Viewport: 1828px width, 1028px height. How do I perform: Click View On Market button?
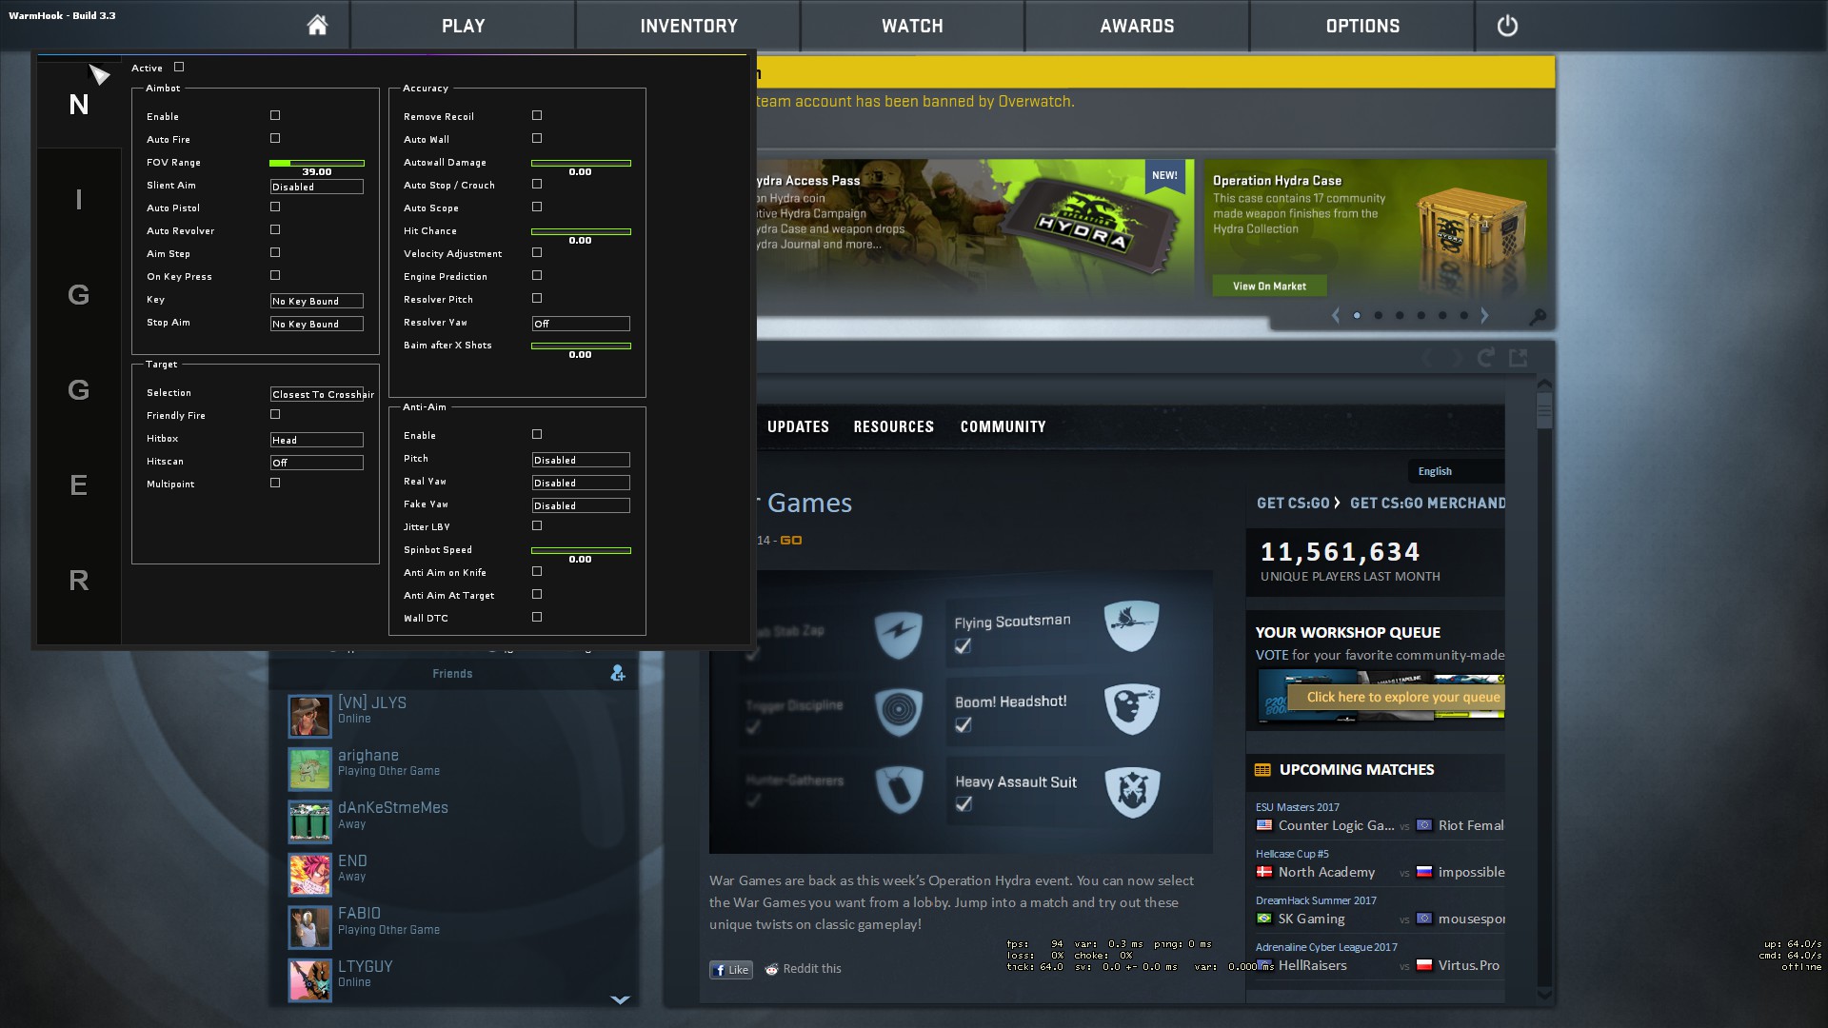[x=1269, y=286]
